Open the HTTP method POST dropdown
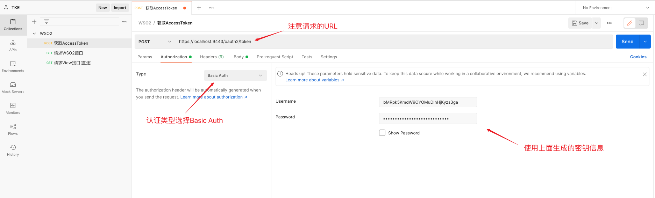Image resolution: width=655 pixels, height=198 pixels. coord(155,42)
